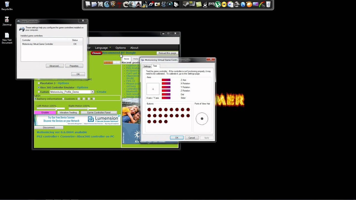Check LED custom checkbox 3
This screenshot has width=356, height=200.
(x=89, y=99)
